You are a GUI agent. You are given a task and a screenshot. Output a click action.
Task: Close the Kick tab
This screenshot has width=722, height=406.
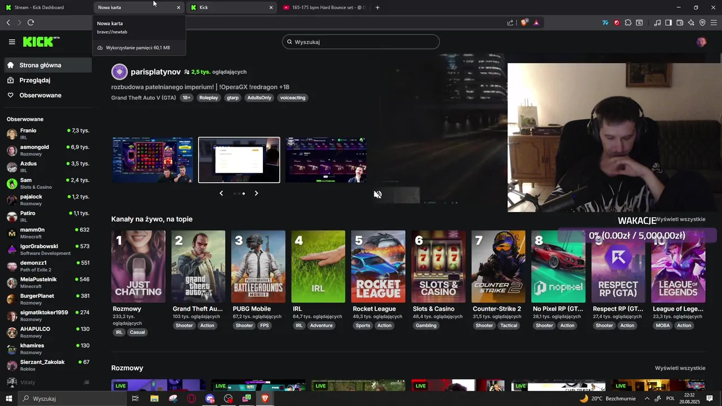271,7
